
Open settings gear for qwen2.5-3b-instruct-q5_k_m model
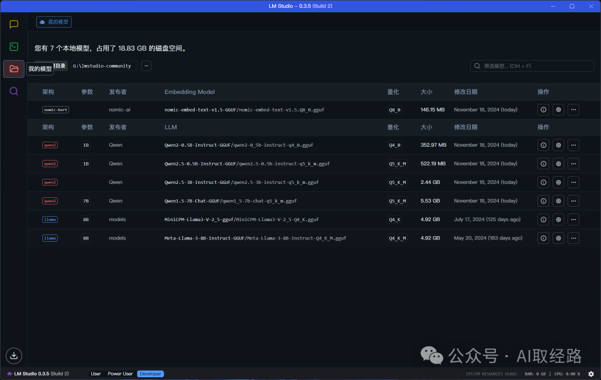click(559, 183)
